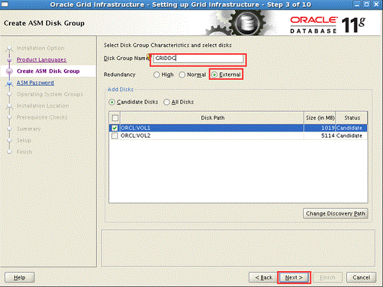Screen dimensions: 383x287
Task: Click the hint icon beside Disk Group Name
Action: [149, 56]
